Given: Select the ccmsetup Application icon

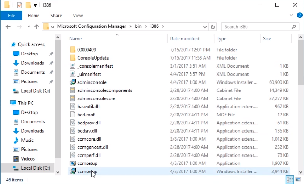Looking at the screenshot, I should pyautogui.click(x=72, y=163).
